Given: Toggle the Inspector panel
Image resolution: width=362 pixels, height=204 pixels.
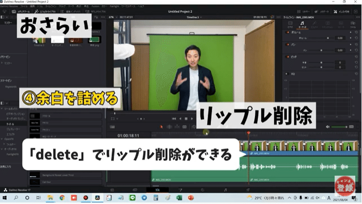Looking at the screenshot, I should (x=341, y=11).
